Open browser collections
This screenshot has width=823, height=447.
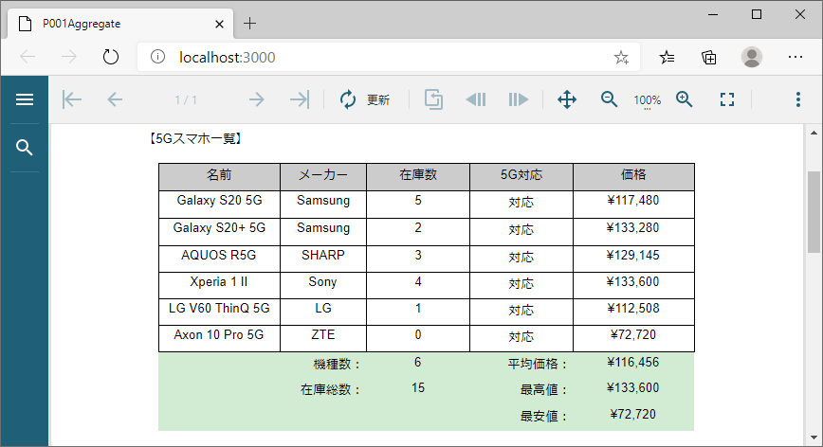pyautogui.click(x=709, y=57)
